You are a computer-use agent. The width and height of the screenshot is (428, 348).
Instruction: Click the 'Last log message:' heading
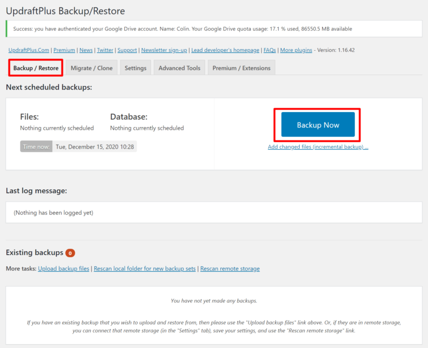click(x=36, y=190)
